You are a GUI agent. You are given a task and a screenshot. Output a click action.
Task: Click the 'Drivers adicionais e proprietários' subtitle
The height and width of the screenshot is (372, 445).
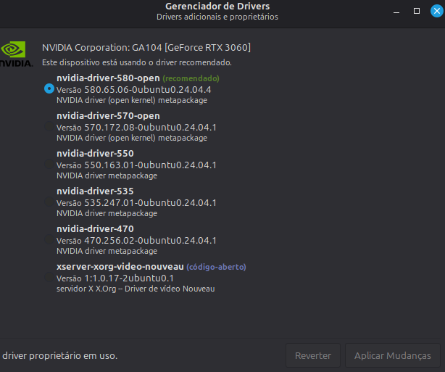(x=217, y=17)
